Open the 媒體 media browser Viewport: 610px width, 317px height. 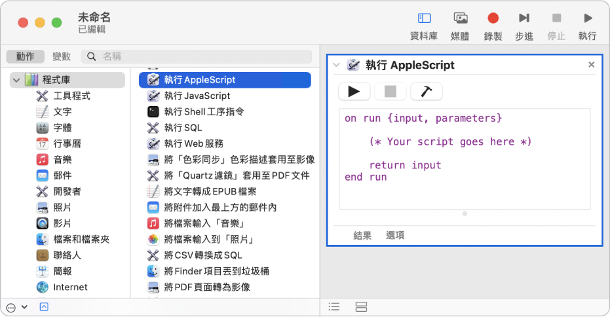pos(460,19)
